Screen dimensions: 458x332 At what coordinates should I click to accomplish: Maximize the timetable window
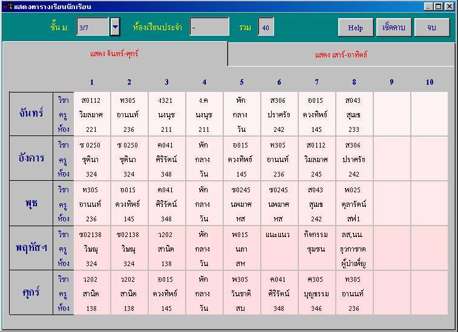pyautogui.click(x=439, y=7)
